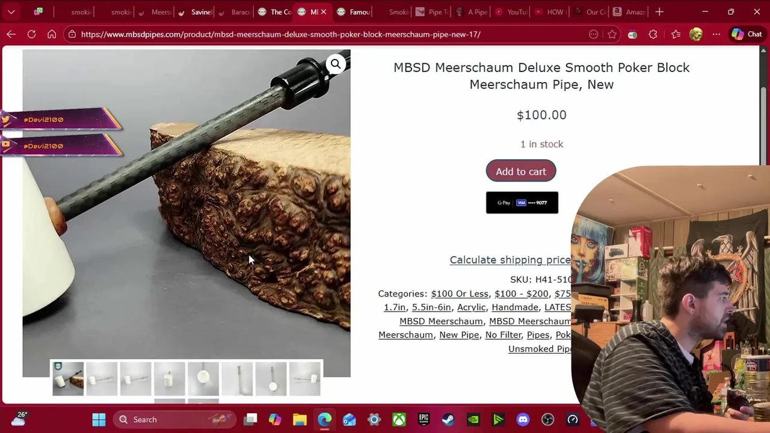This screenshot has width=770, height=433.
Task: Open the Favorites hub icon
Action: [x=676, y=34]
